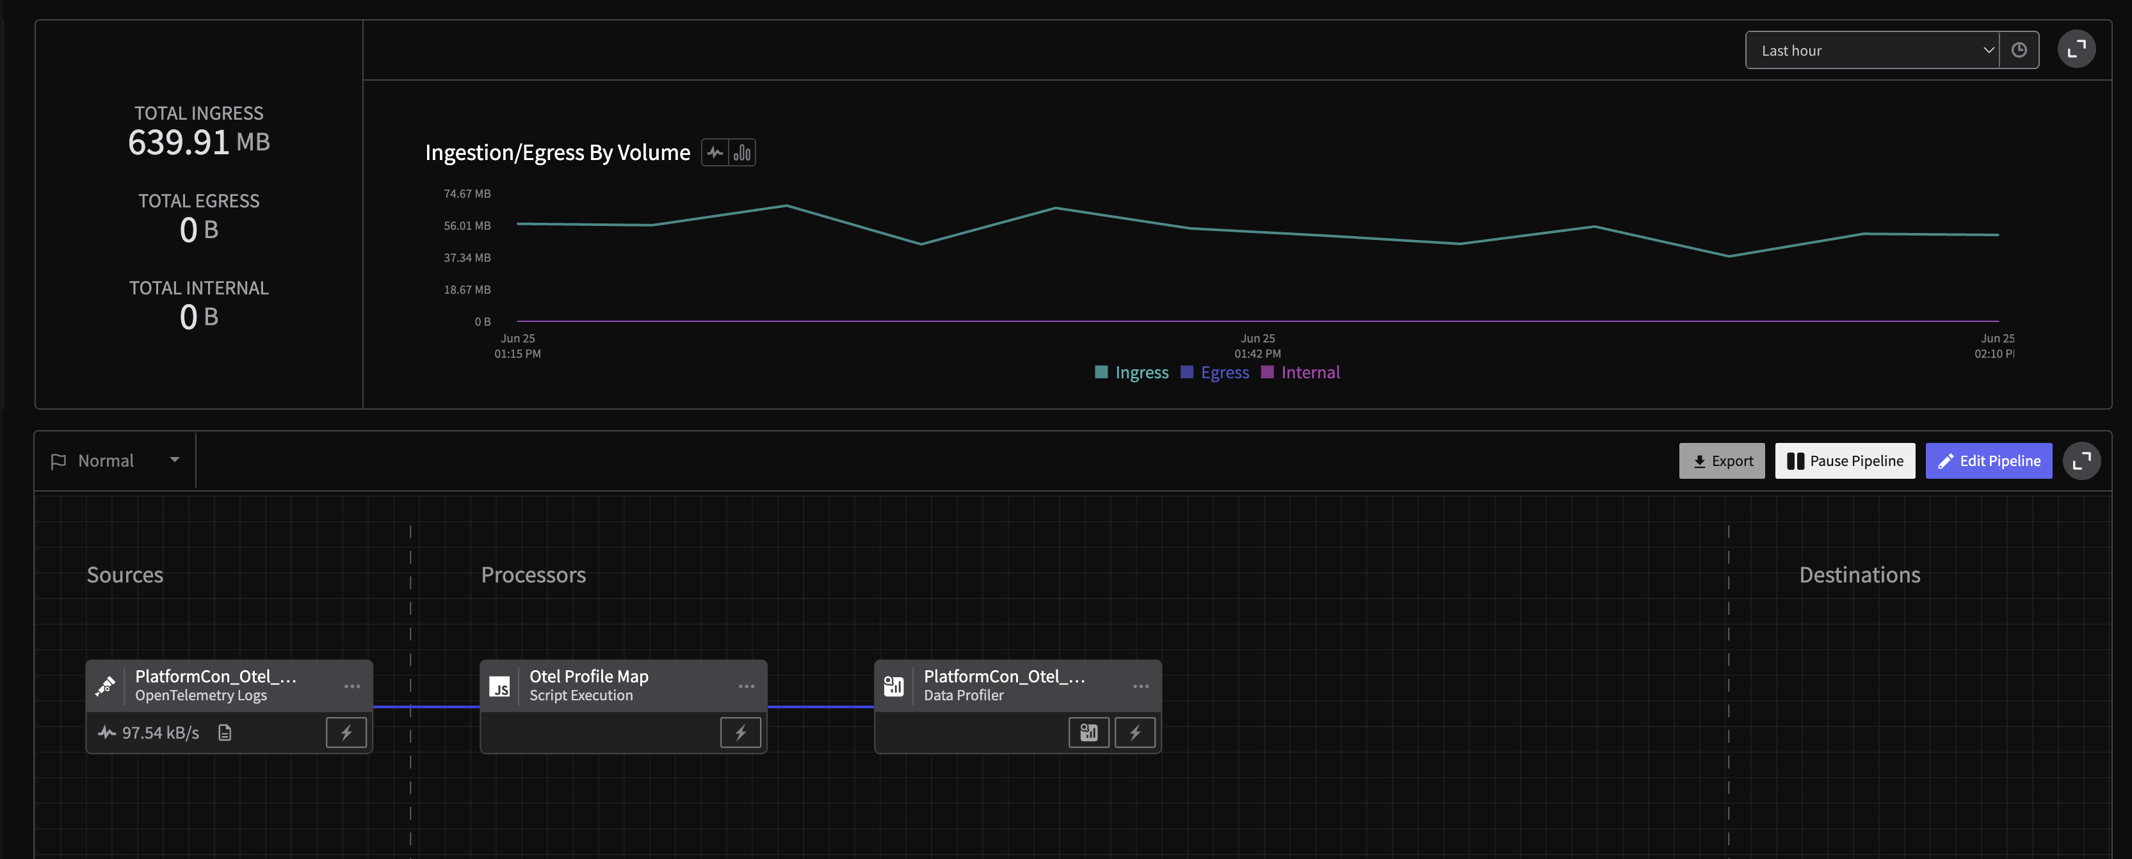Open profiler chart icon on Data Profiler footer
Image resolution: width=2132 pixels, height=859 pixels.
coord(1088,732)
